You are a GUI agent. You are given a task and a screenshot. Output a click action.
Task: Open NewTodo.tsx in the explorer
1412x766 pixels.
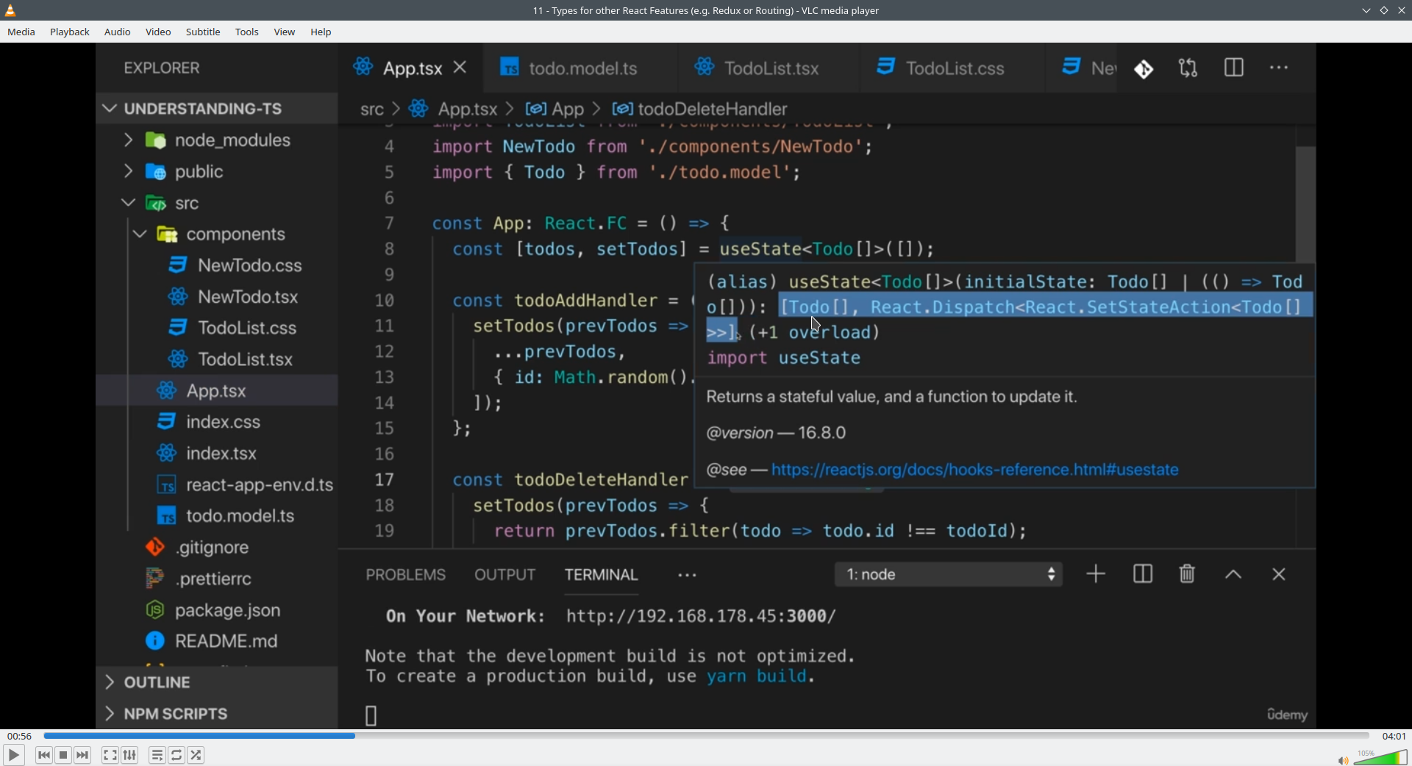(217, 297)
